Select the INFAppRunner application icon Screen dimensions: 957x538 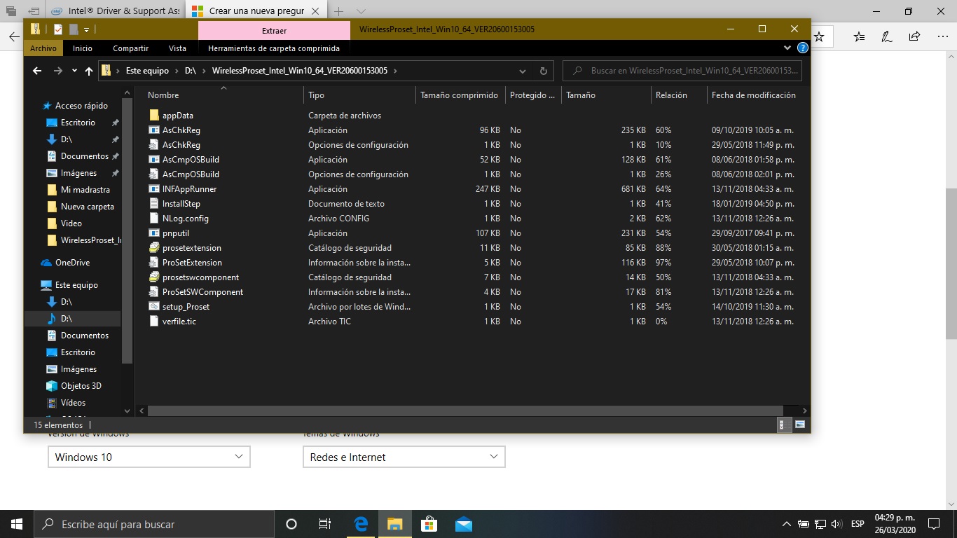(x=155, y=188)
